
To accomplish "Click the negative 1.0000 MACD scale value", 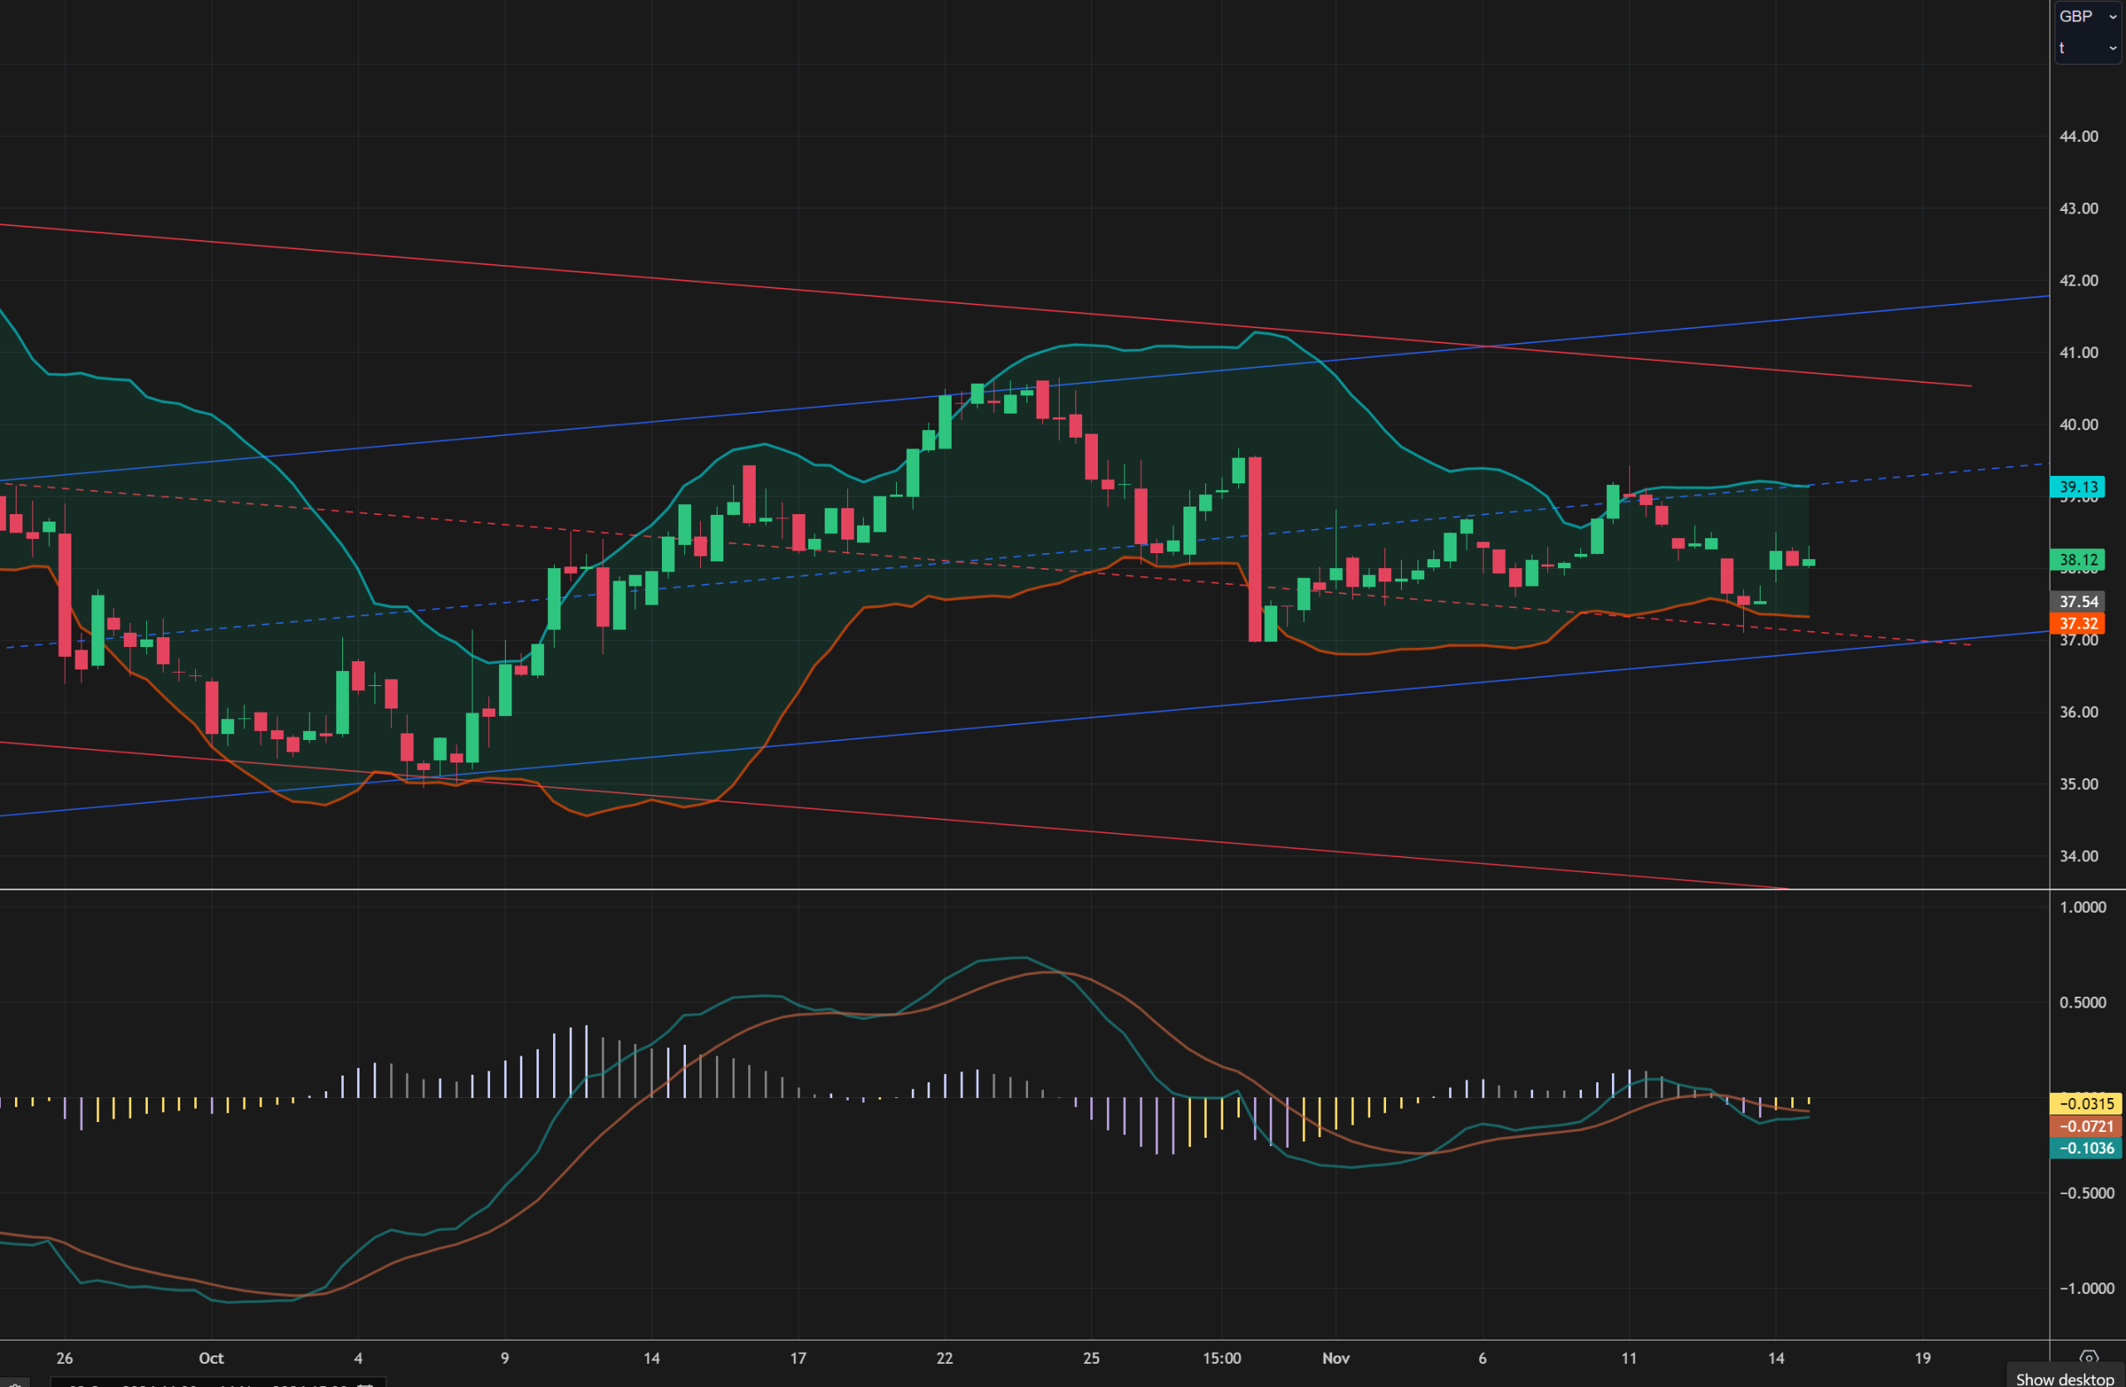I will (2086, 1289).
